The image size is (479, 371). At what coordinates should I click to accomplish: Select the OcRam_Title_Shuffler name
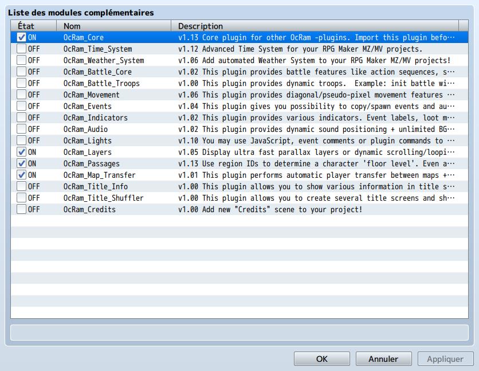coord(103,198)
